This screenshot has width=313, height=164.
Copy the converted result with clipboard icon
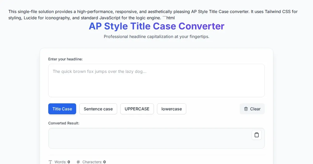[x=256, y=135]
